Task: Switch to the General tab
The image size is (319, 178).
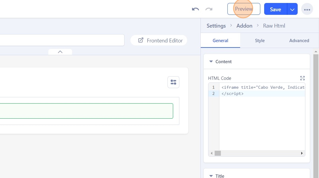Action: 220,41
